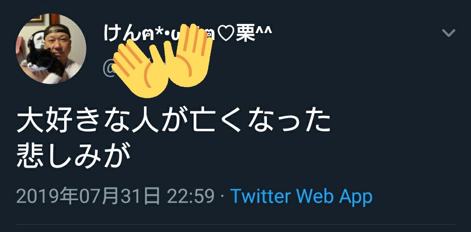Select the tweet line 悲しみが

click(x=74, y=156)
